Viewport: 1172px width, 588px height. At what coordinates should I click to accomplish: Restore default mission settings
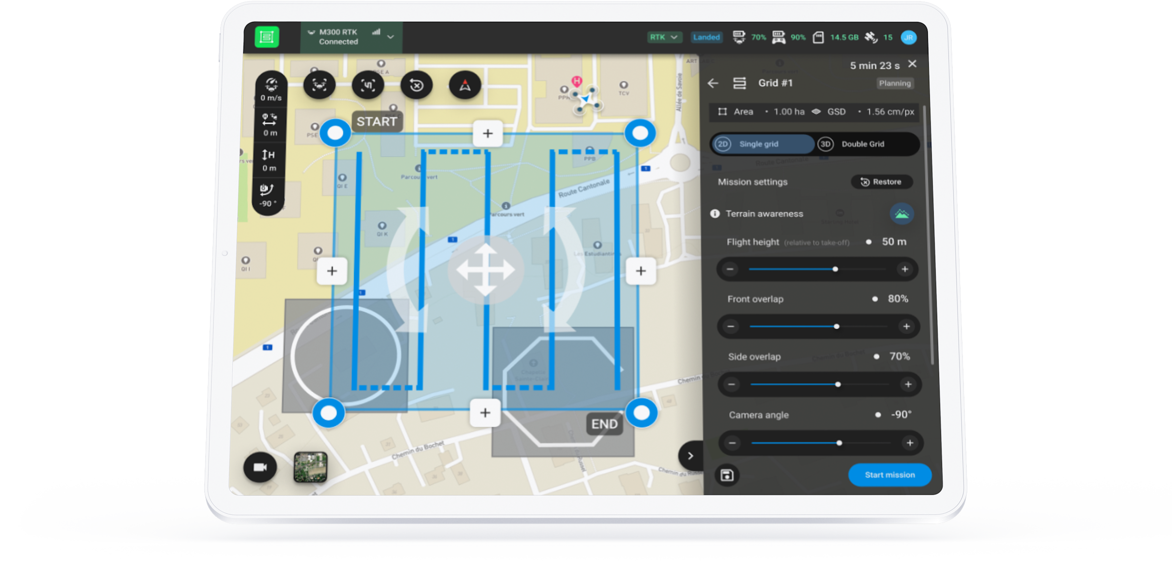pos(881,182)
